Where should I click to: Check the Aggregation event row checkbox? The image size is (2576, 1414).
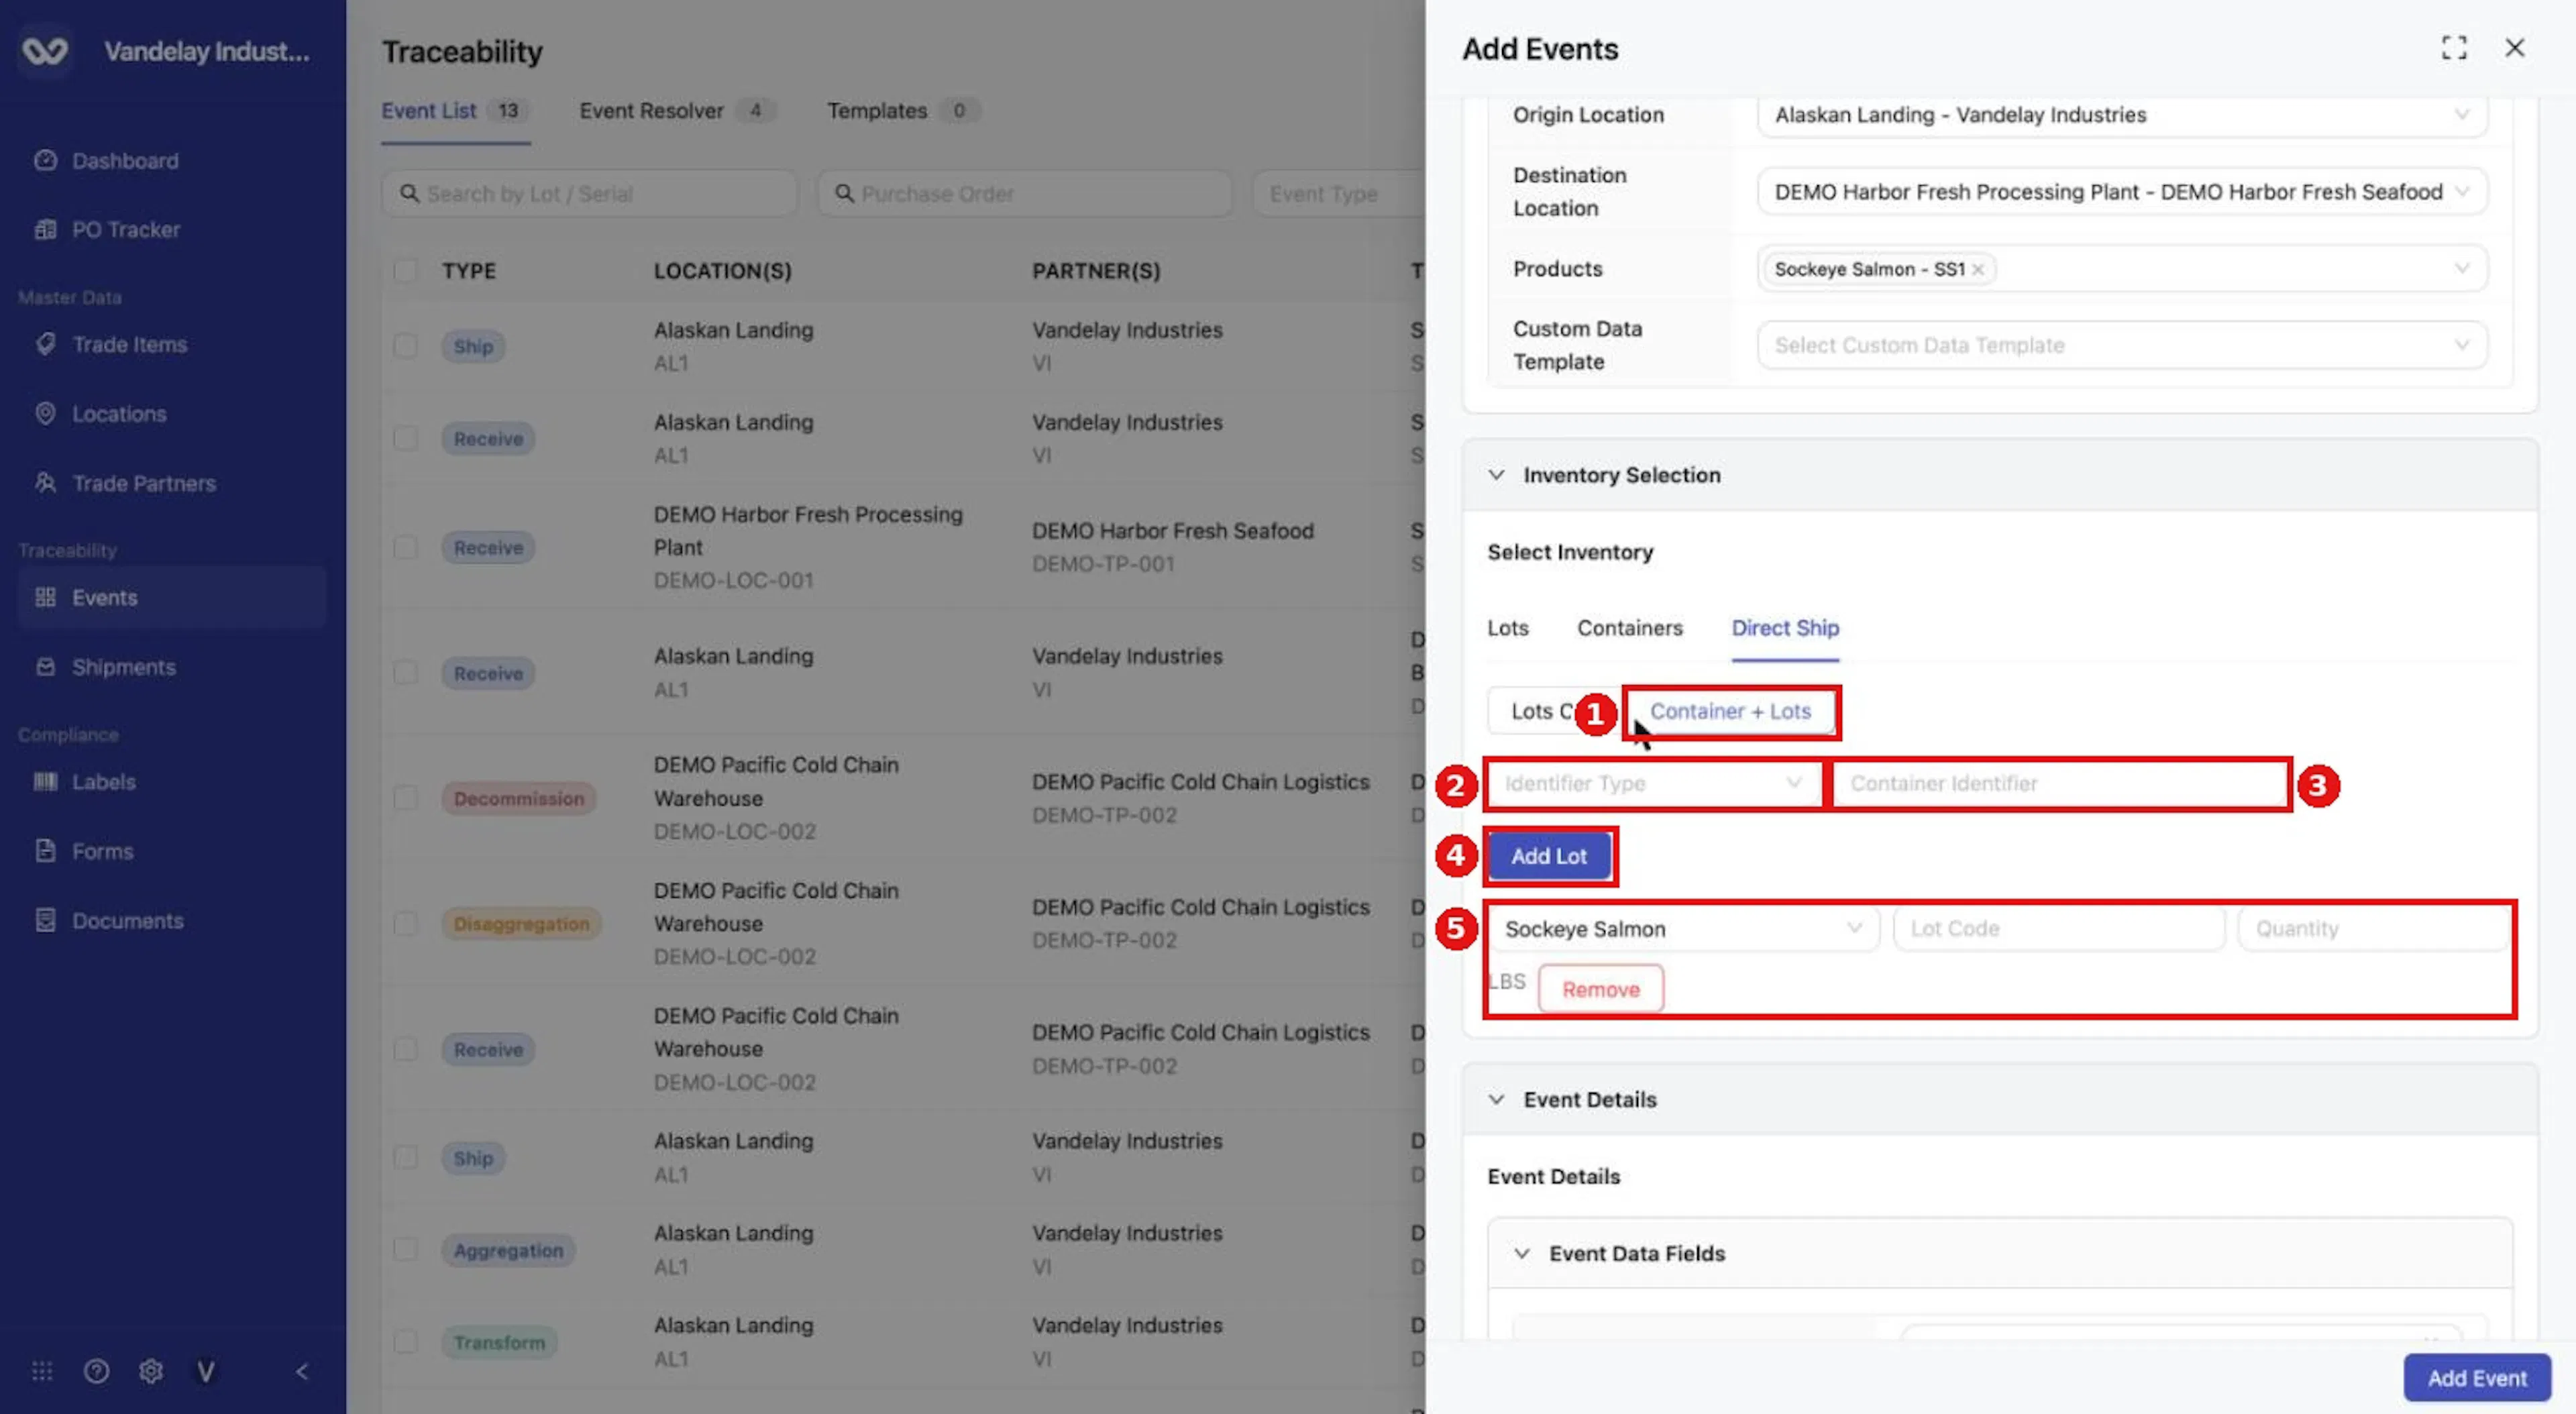(x=405, y=1250)
